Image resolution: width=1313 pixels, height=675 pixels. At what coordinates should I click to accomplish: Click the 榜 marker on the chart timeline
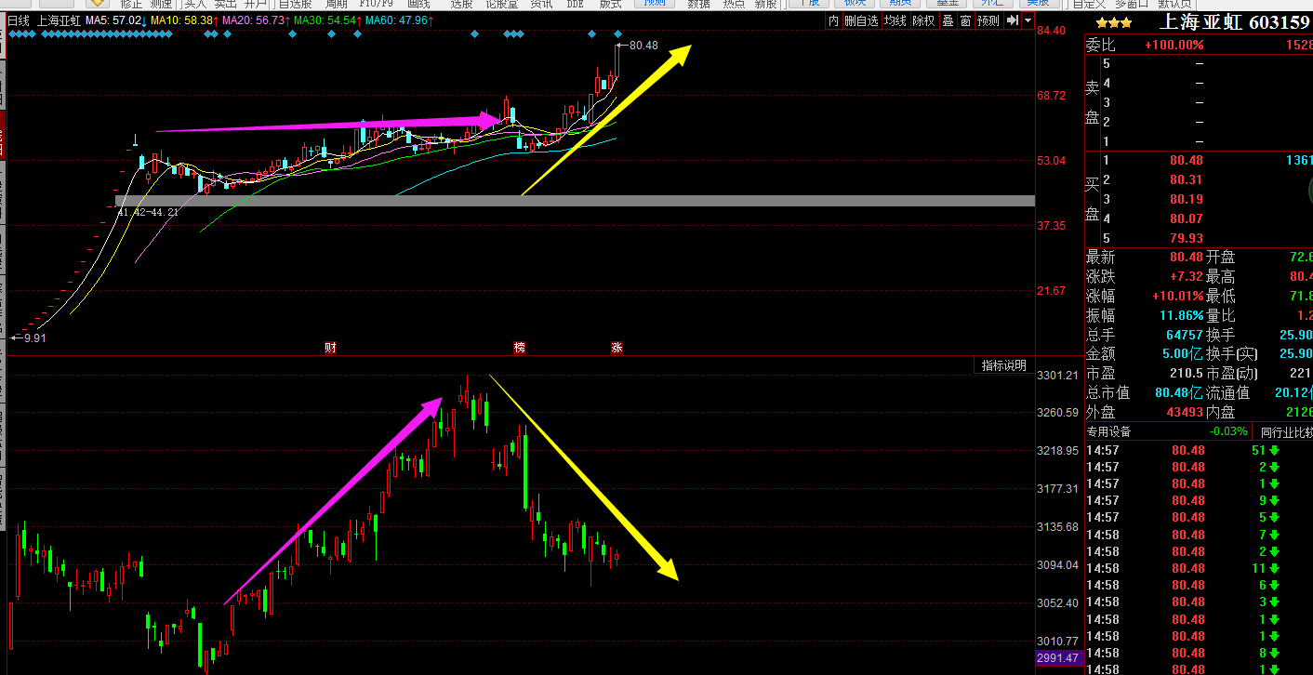pyautogui.click(x=520, y=348)
